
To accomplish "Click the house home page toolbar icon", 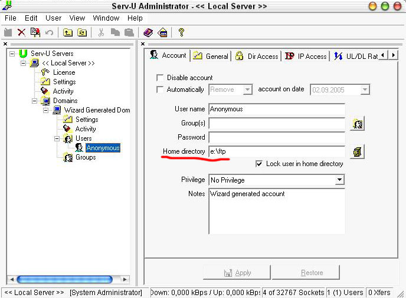I will [163, 32].
